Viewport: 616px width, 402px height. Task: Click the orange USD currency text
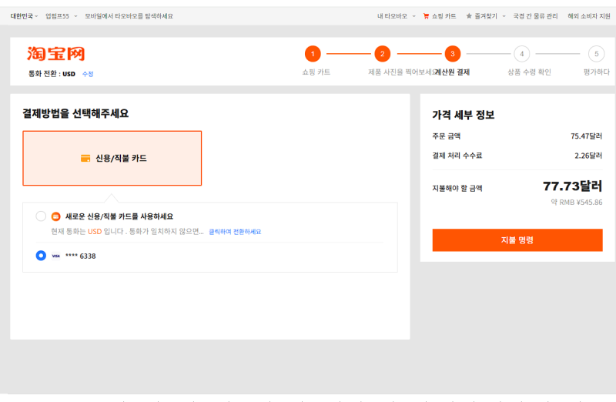(x=95, y=232)
